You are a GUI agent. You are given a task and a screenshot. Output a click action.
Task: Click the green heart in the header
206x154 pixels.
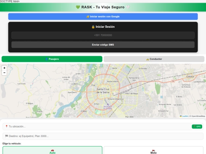click(x=78, y=7)
